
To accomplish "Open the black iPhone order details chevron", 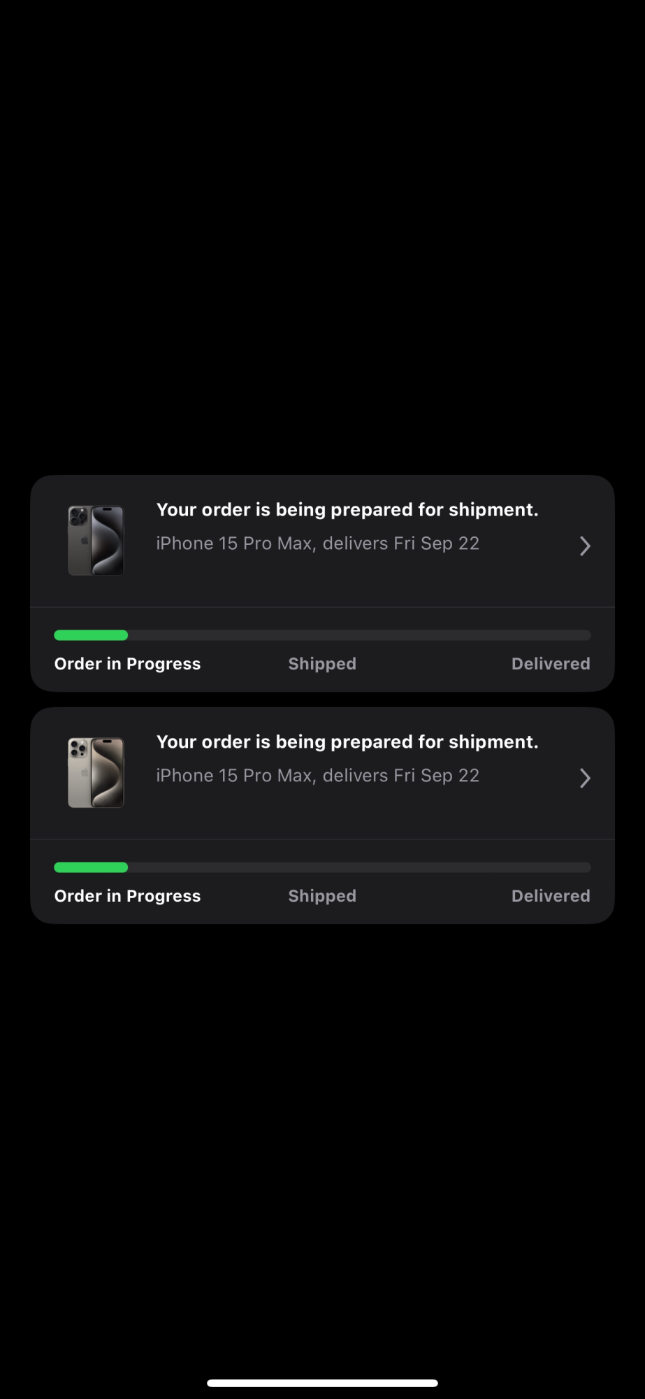I will coord(585,546).
